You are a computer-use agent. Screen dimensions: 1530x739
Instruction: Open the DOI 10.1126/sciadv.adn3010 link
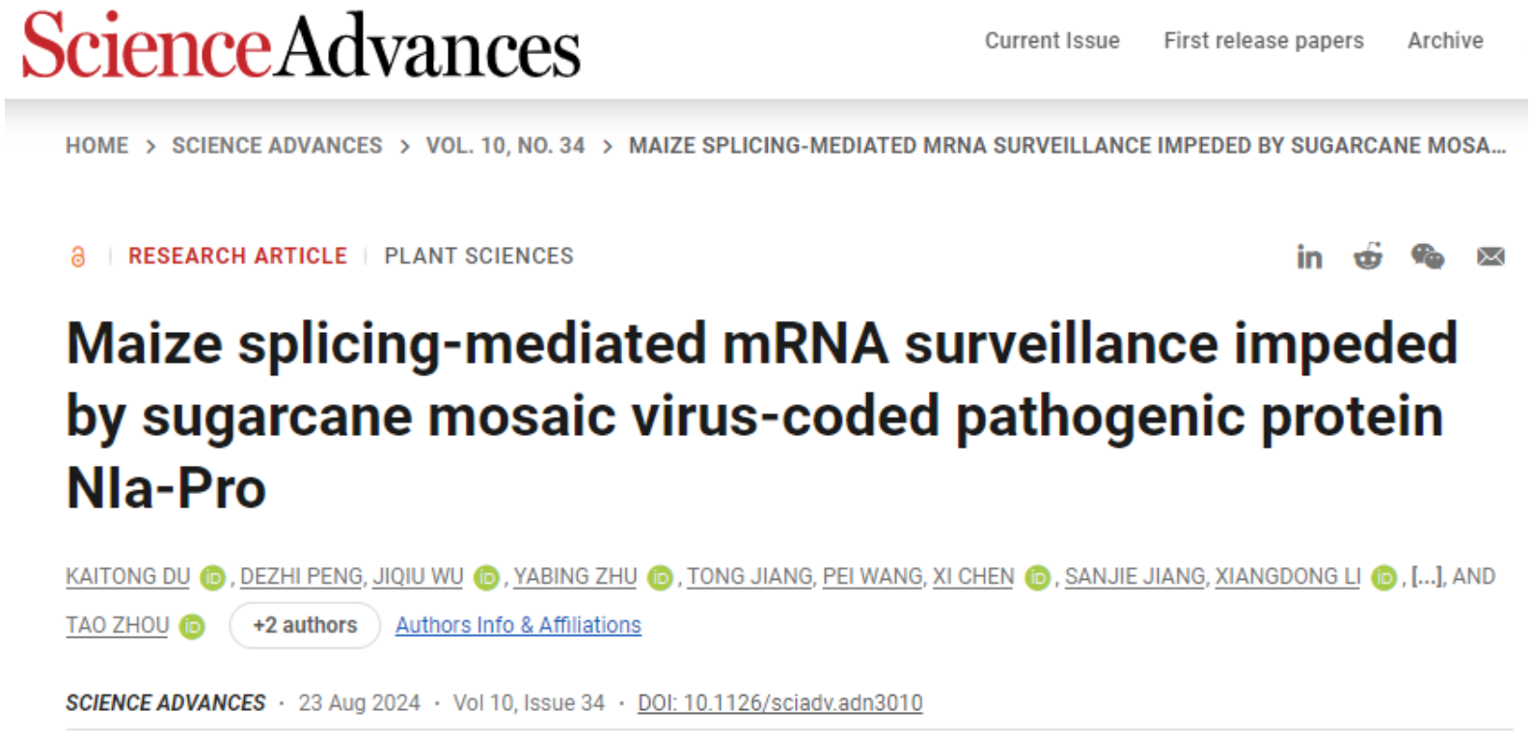779,702
